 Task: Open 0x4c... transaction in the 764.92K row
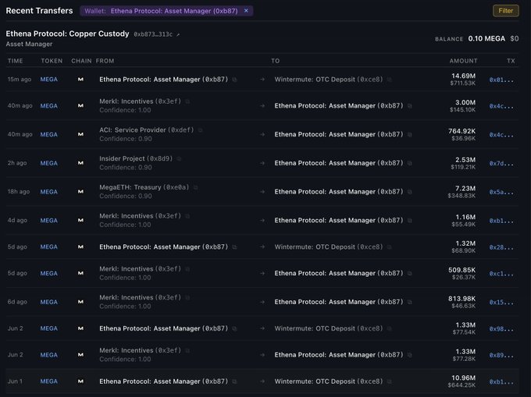[501, 135]
